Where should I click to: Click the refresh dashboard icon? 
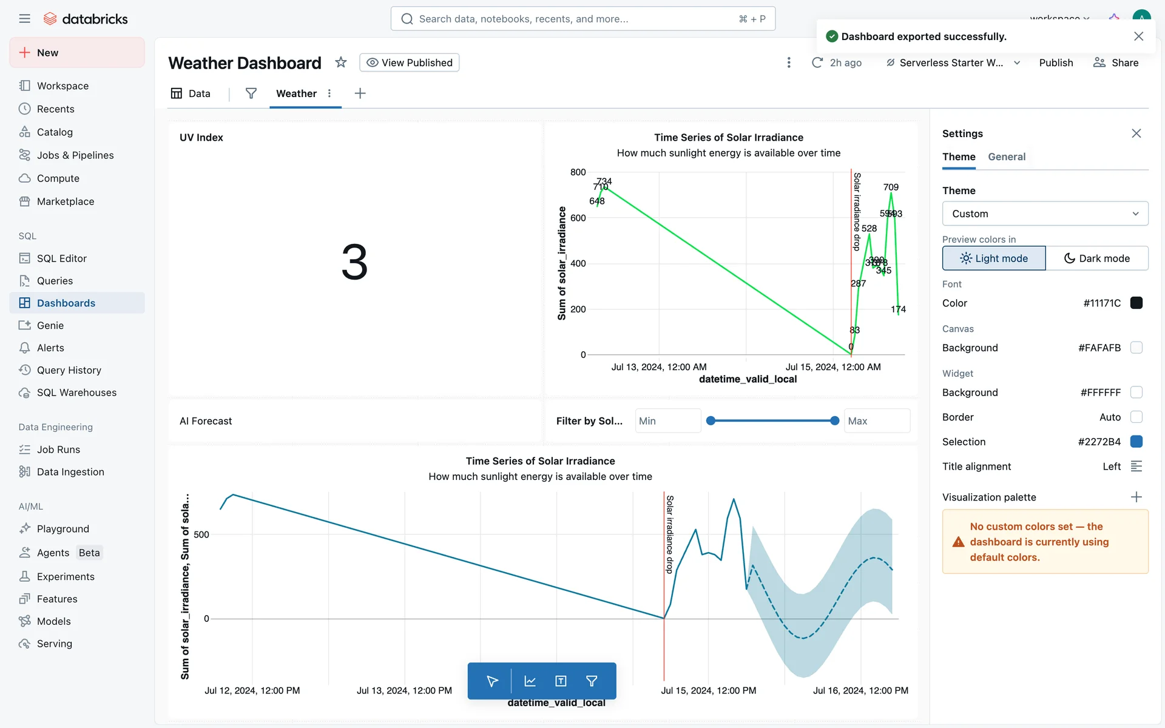(x=817, y=62)
